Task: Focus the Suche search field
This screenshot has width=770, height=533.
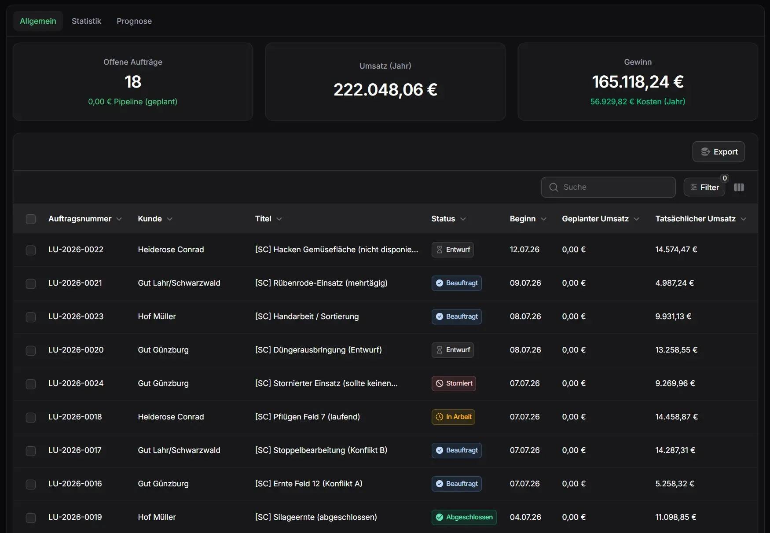Action: tap(608, 187)
